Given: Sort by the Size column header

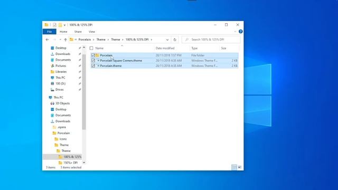Looking at the screenshot, I should 223,48.
